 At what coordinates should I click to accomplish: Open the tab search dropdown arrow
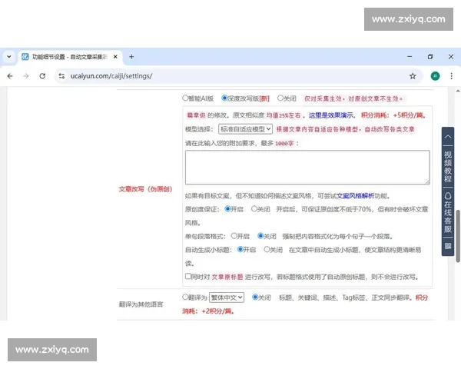click(9, 57)
